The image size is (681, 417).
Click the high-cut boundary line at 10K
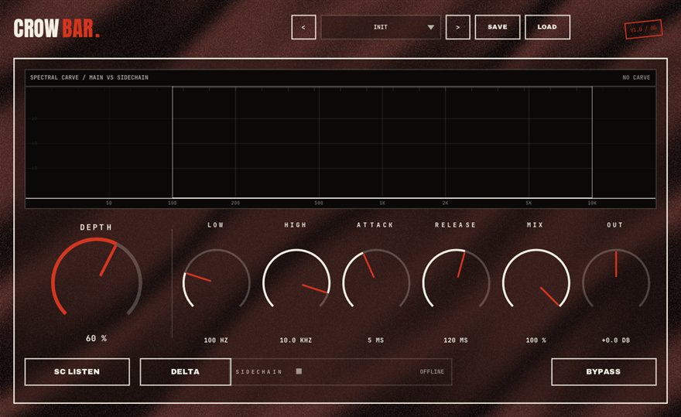592,142
